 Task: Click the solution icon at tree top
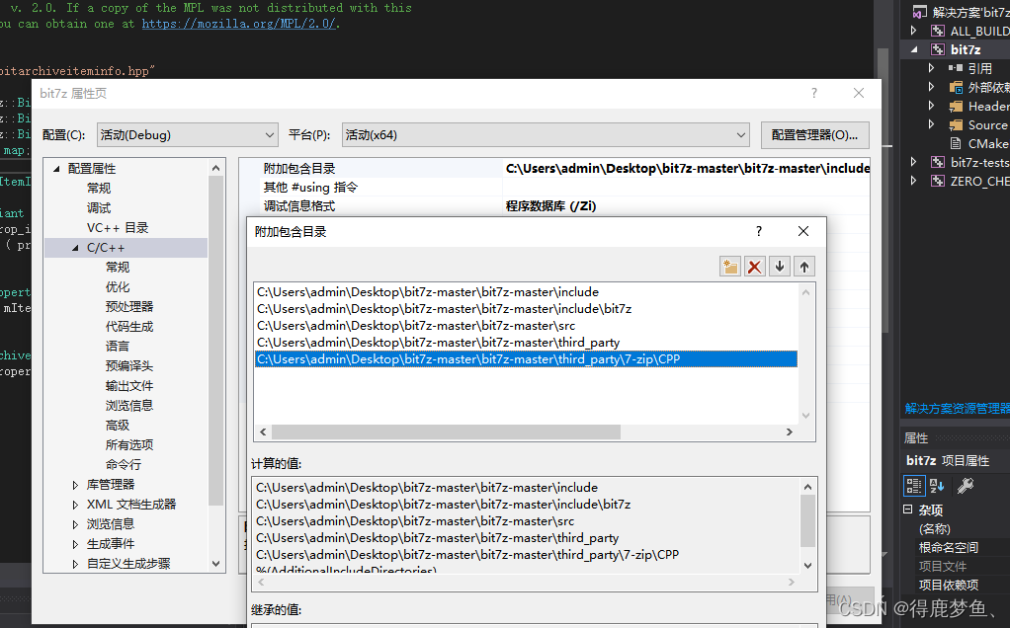click(x=920, y=12)
